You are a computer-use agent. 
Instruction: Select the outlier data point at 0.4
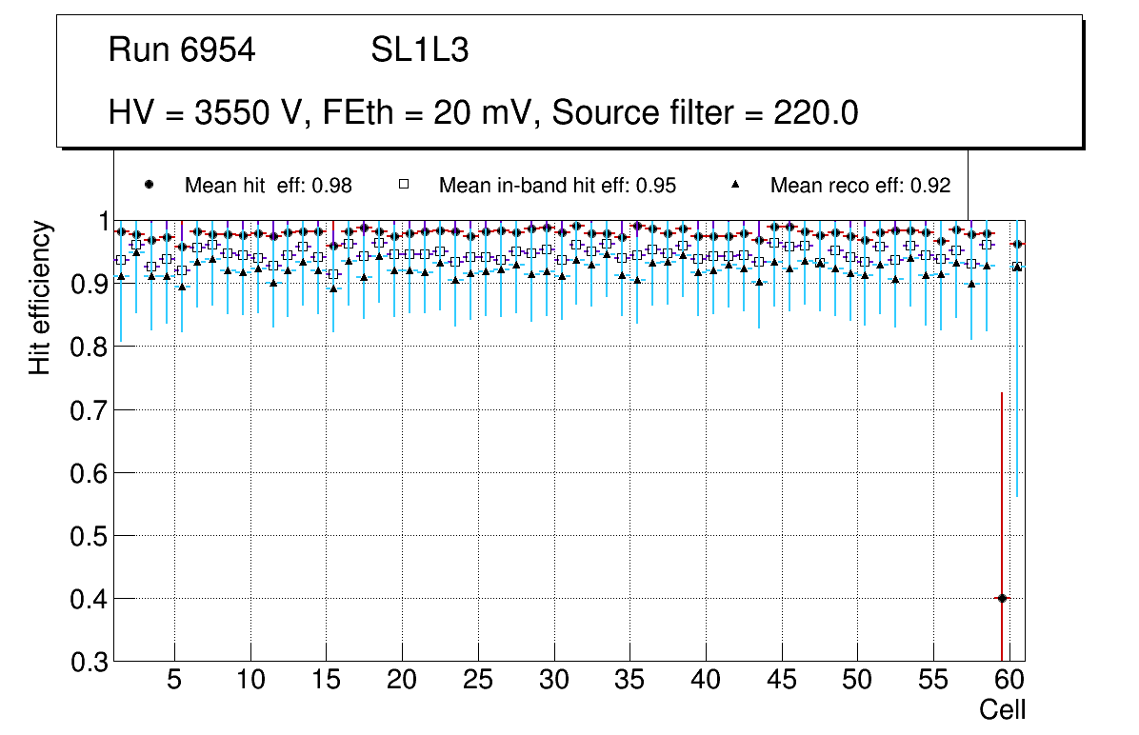1001,598
